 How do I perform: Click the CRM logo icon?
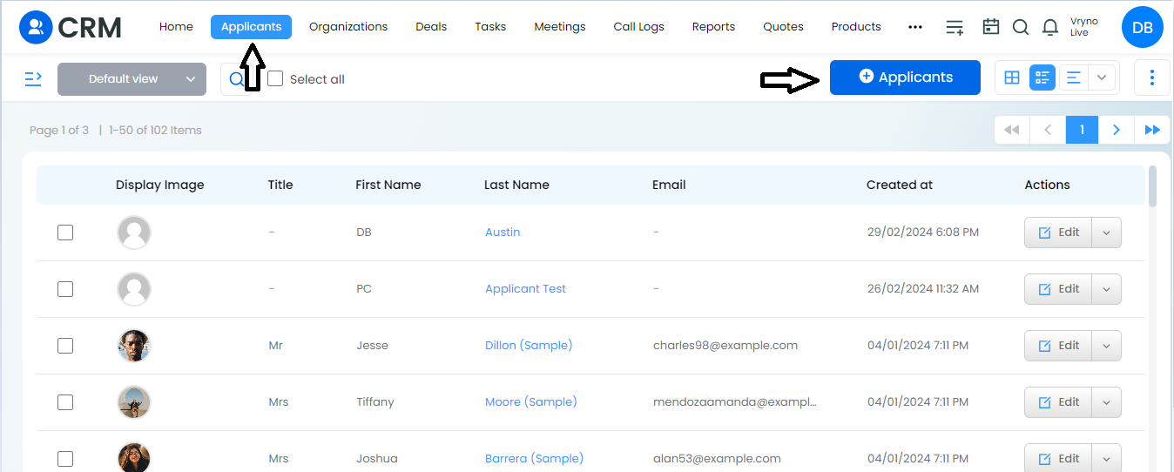pos(36,27)
